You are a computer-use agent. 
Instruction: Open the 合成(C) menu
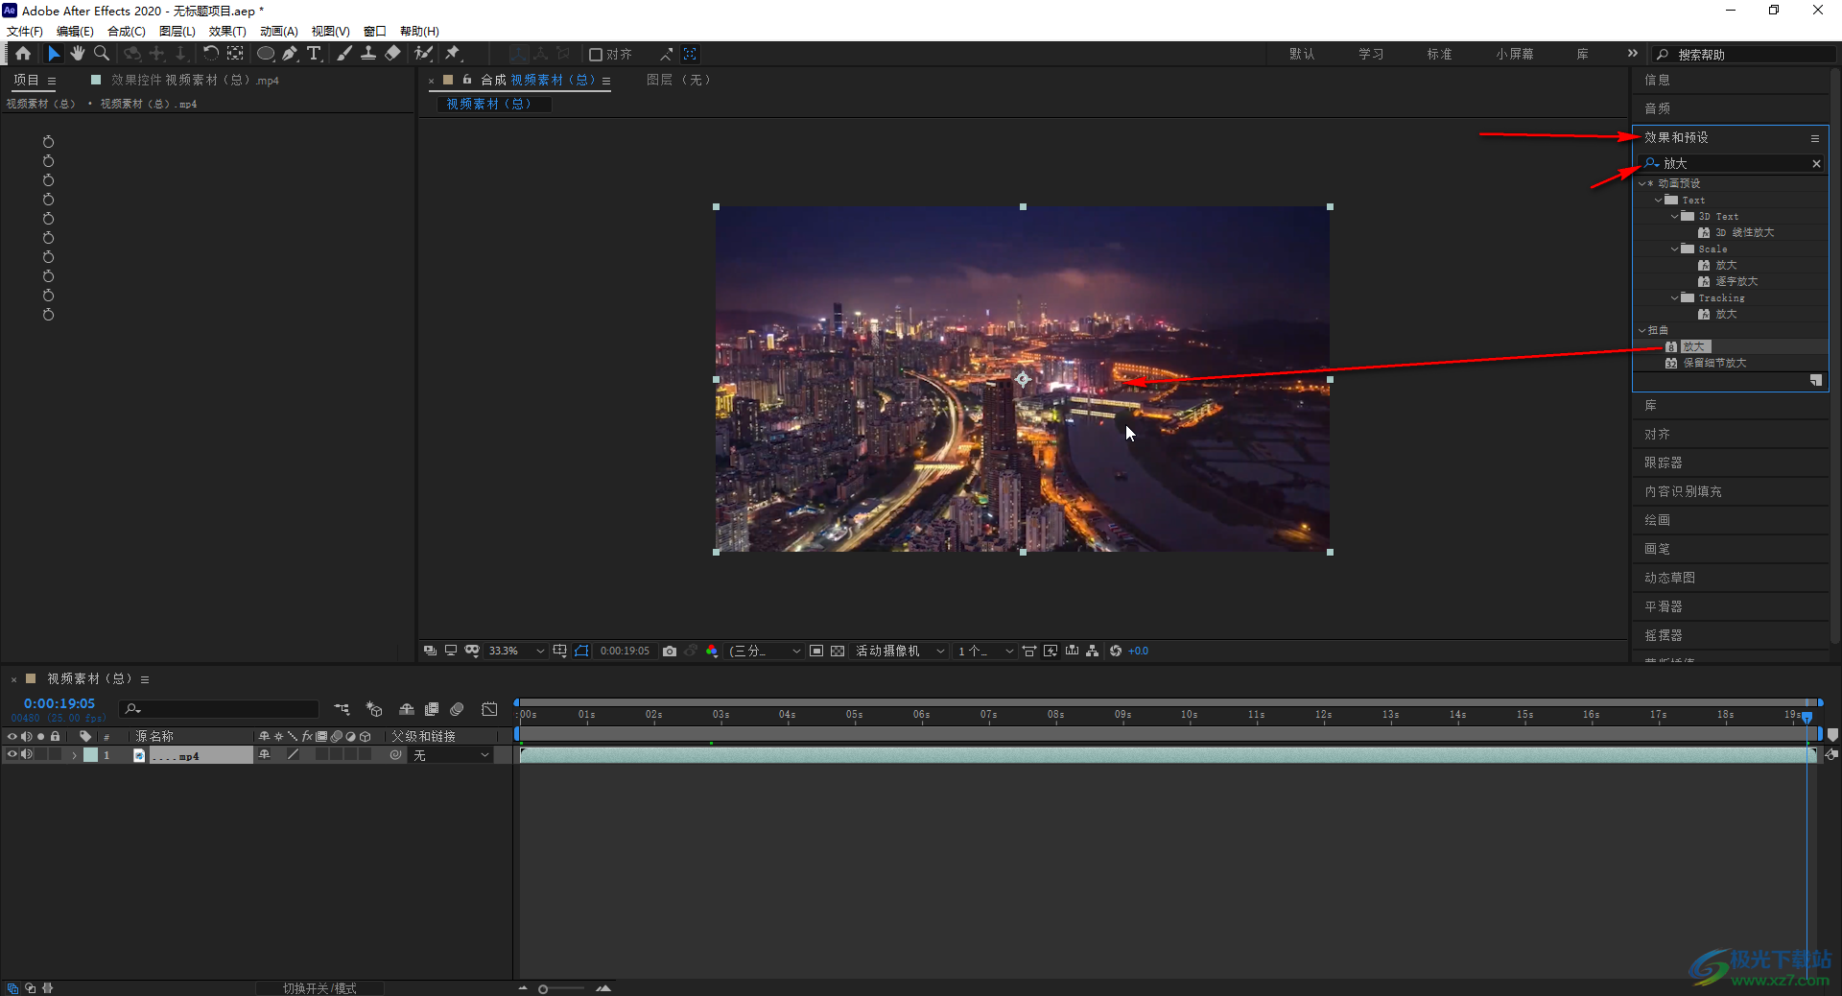[126, 31]
